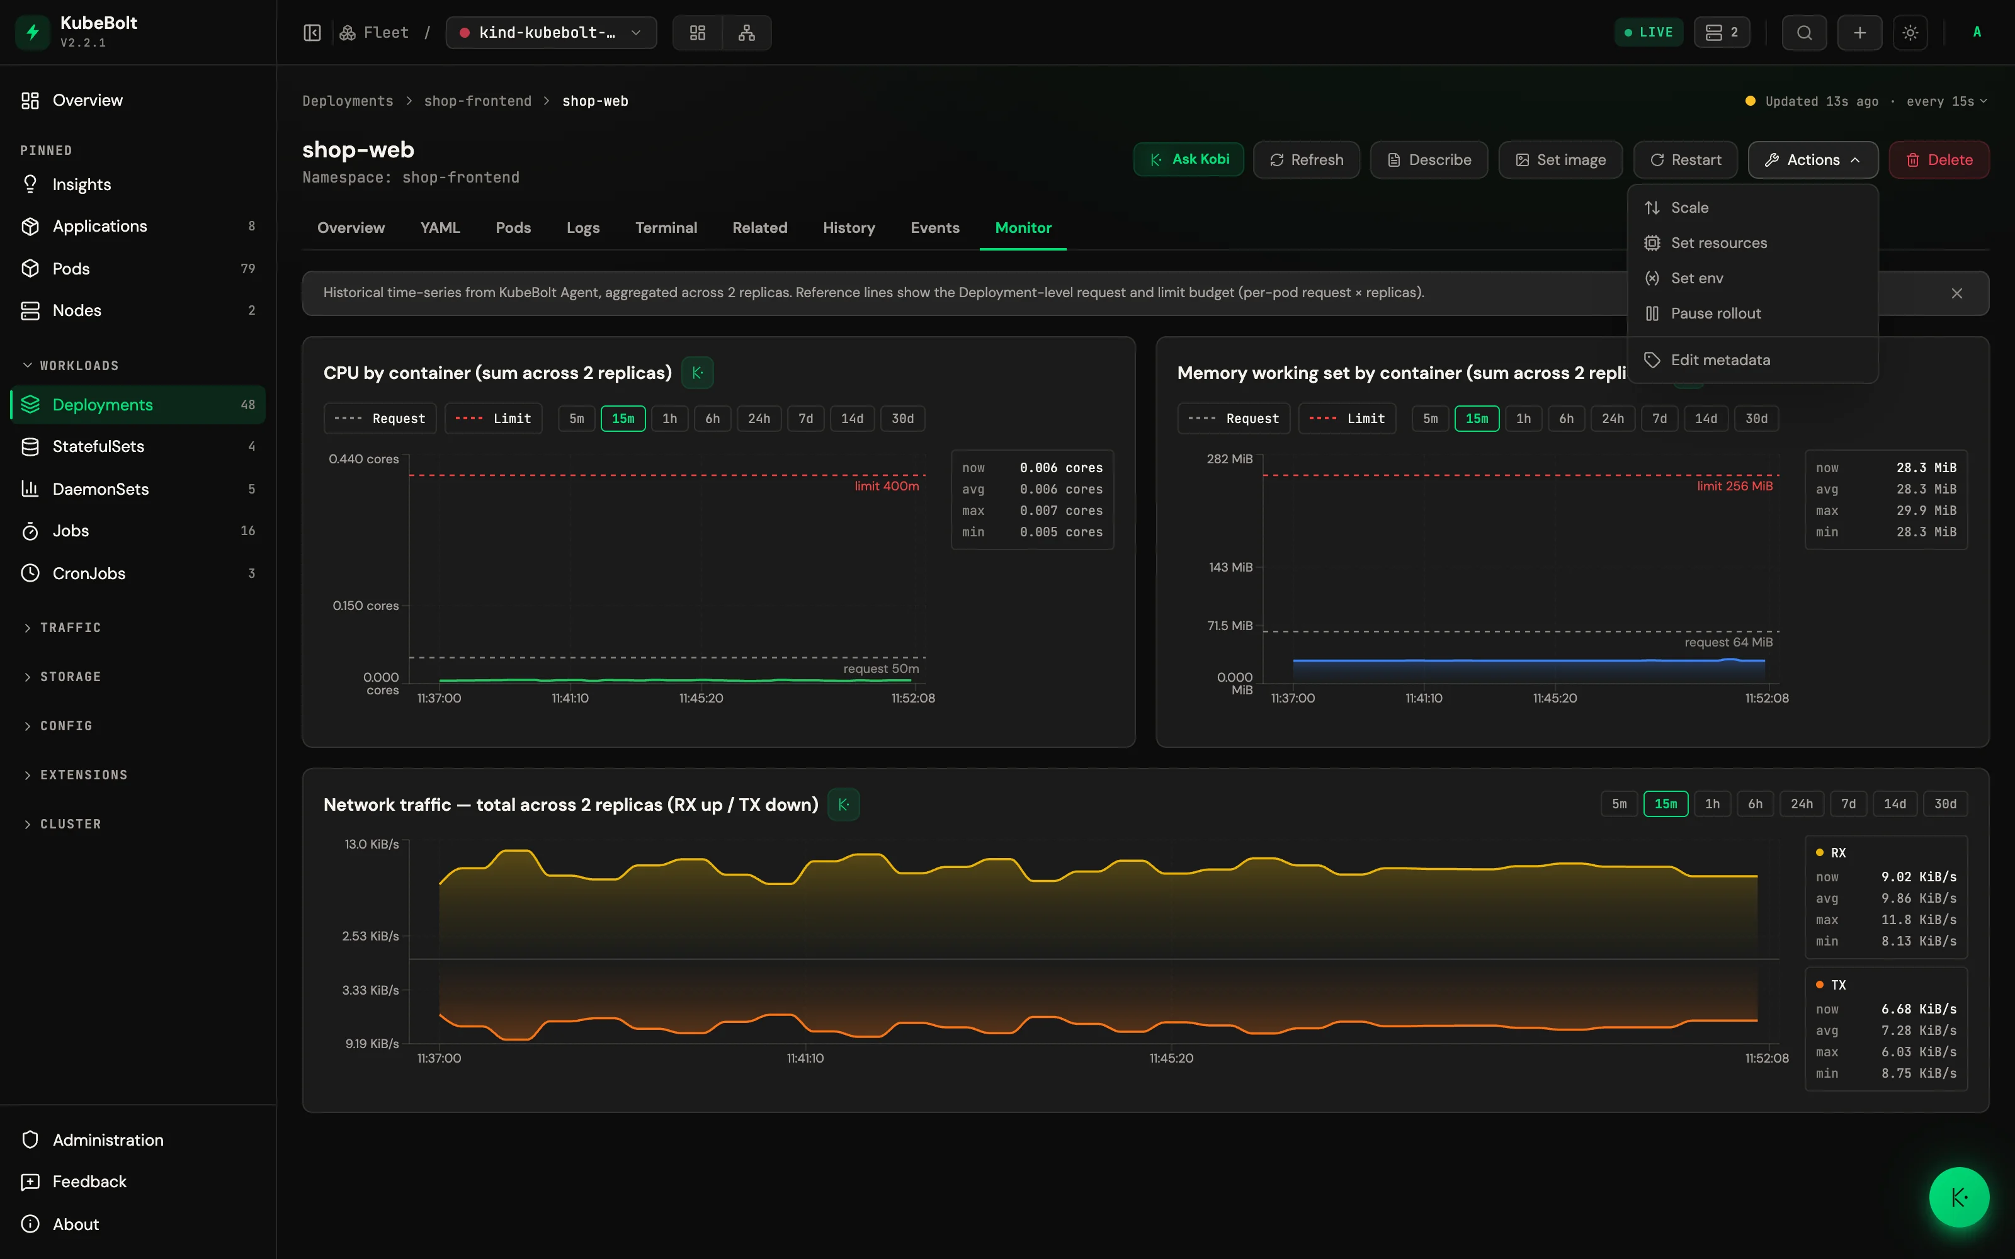Toggle the Limit line in CPU chart
2015x1259 pixels.
pos(494,418)
